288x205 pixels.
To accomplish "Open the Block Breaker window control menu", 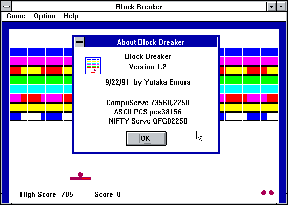I will coord(7,7).
